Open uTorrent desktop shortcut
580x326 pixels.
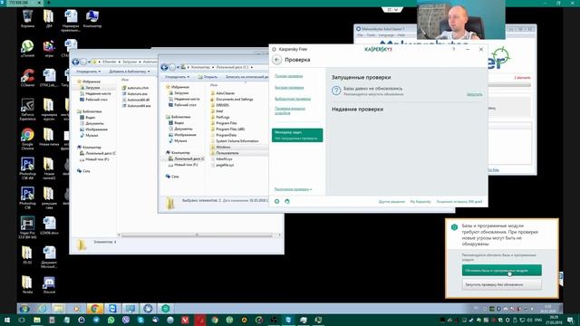pyautogui.click(x=27, y=48)
